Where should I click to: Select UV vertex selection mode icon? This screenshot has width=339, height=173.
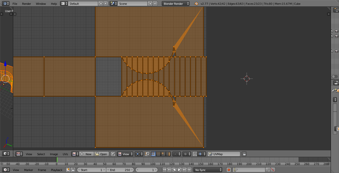pyautogui.click(x=153, y=154)
